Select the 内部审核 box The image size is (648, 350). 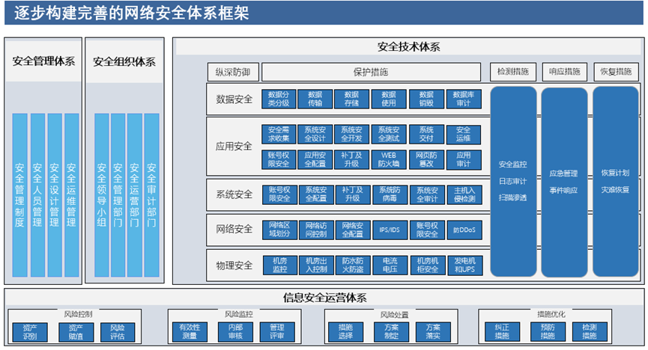(x=235, y=331)
